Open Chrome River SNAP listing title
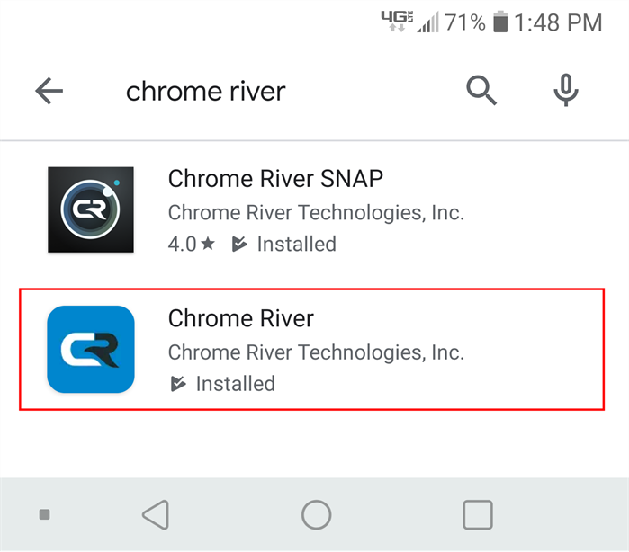Viewport: 629px width, 552px height. pyautogui.click(x=275, y=179)
